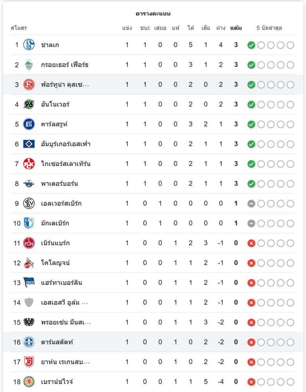Click Nürnberg's red loss indicator

[251, 243]
